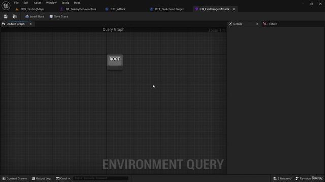Click the Revision Control branch icon
This screenshot has height=182, width=325.
pos(297,178)
